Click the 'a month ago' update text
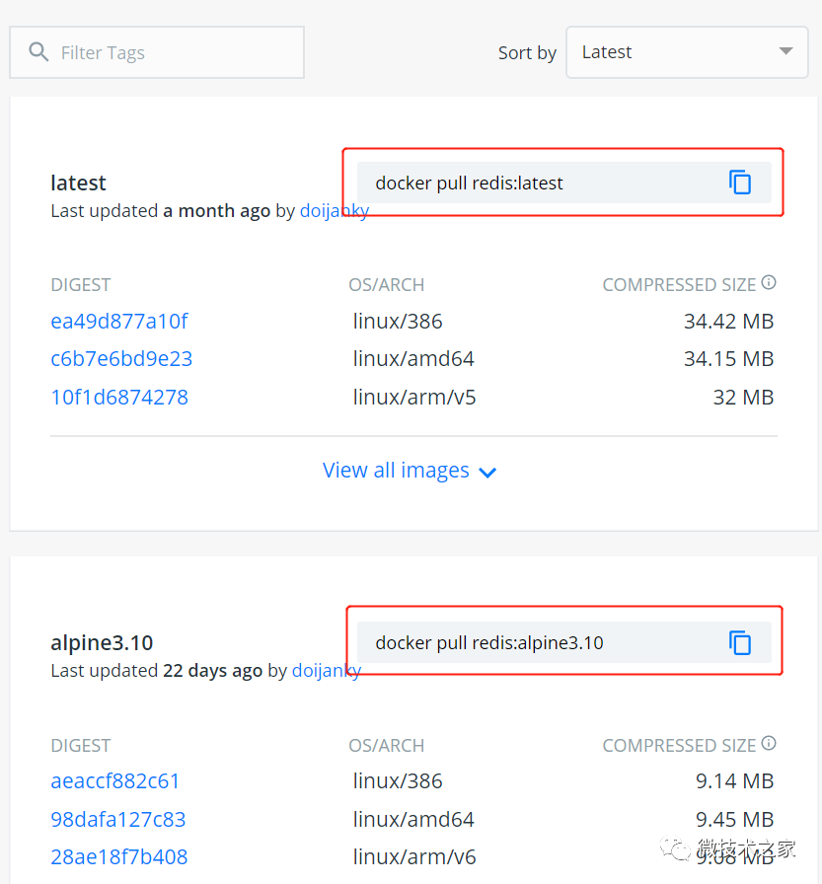Screen dimensions: 822x884 [216, 211]
